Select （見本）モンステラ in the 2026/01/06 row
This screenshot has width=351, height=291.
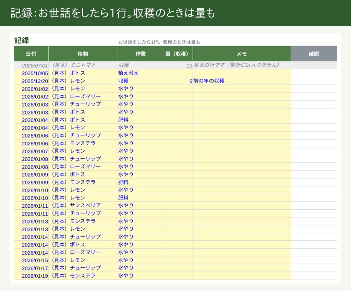pos(83,143)
